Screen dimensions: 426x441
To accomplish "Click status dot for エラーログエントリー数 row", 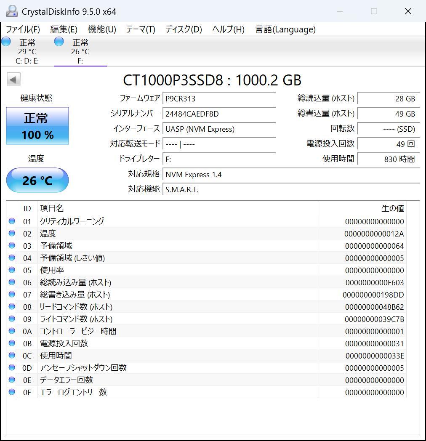I will click(x=12, y=392).
